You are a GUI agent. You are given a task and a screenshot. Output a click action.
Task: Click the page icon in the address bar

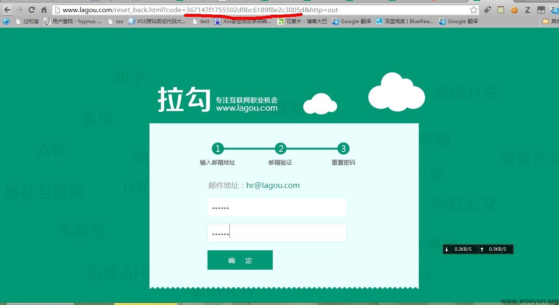click(x=58, y=10)
